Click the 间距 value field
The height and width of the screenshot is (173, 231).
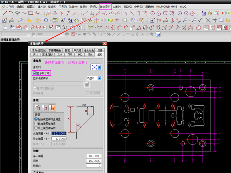[x=94, y=161]
